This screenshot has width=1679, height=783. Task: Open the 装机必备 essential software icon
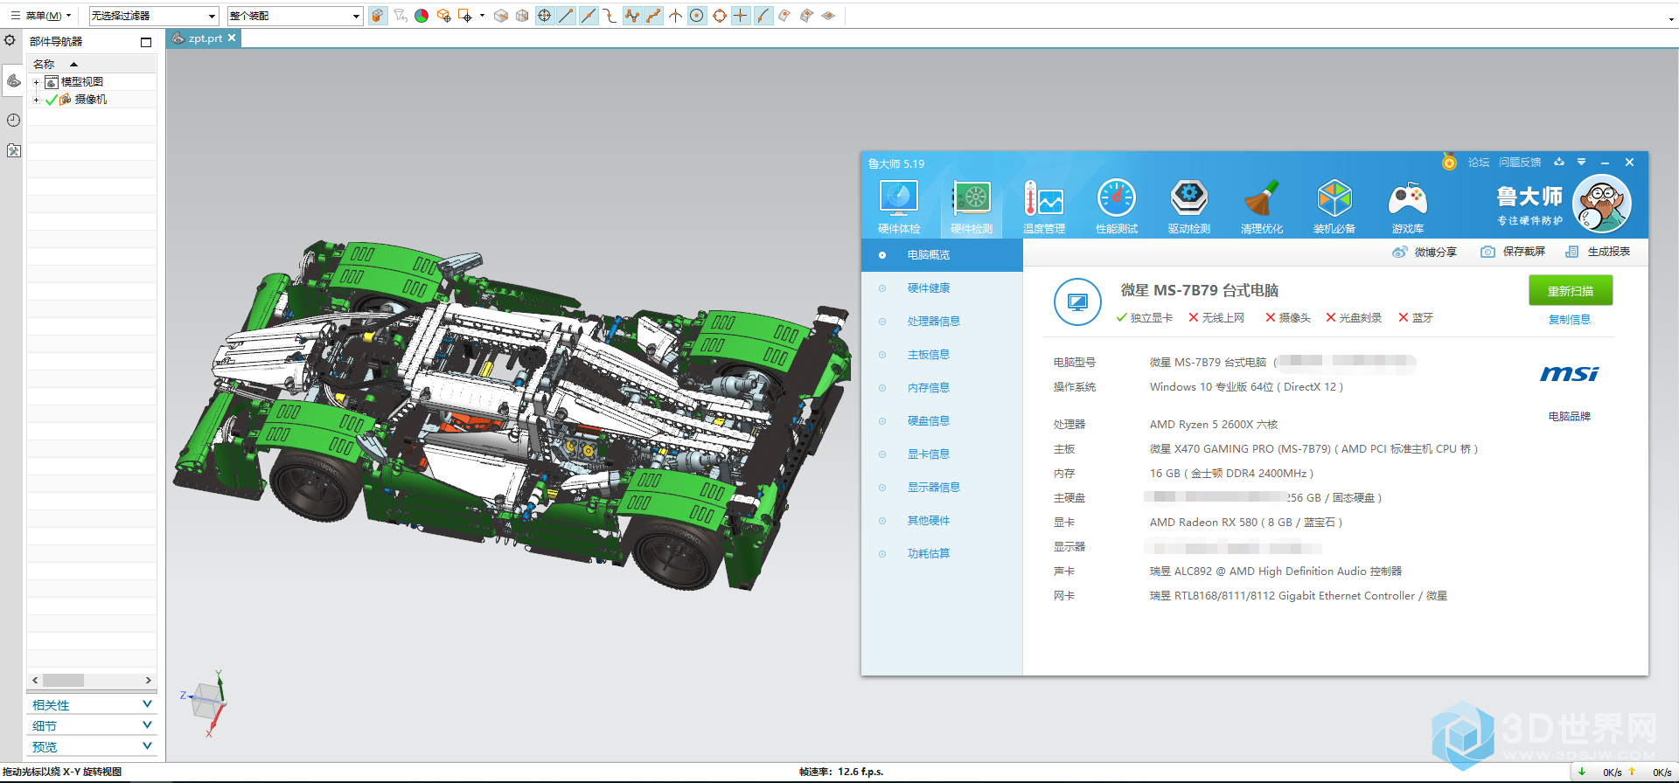click(x=1334, y=206)
